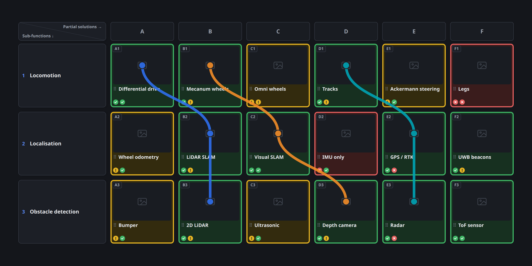The image size is (532, 266).
Task: Select the Obstacle detection row header
Action: tap(62, 212)
